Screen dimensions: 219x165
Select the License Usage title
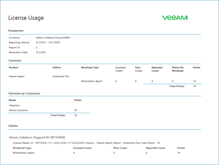click(26, 18)
